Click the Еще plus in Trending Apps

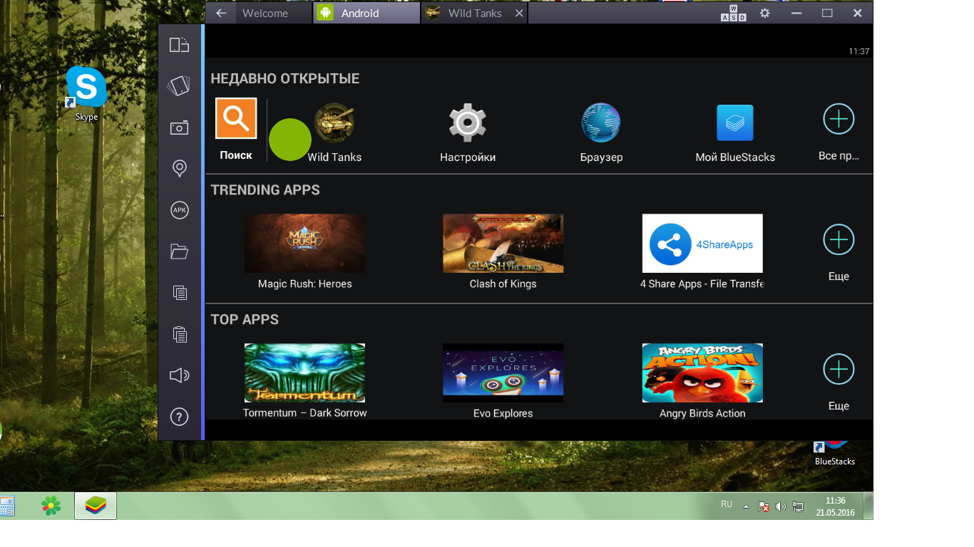[x=839, y=240]
